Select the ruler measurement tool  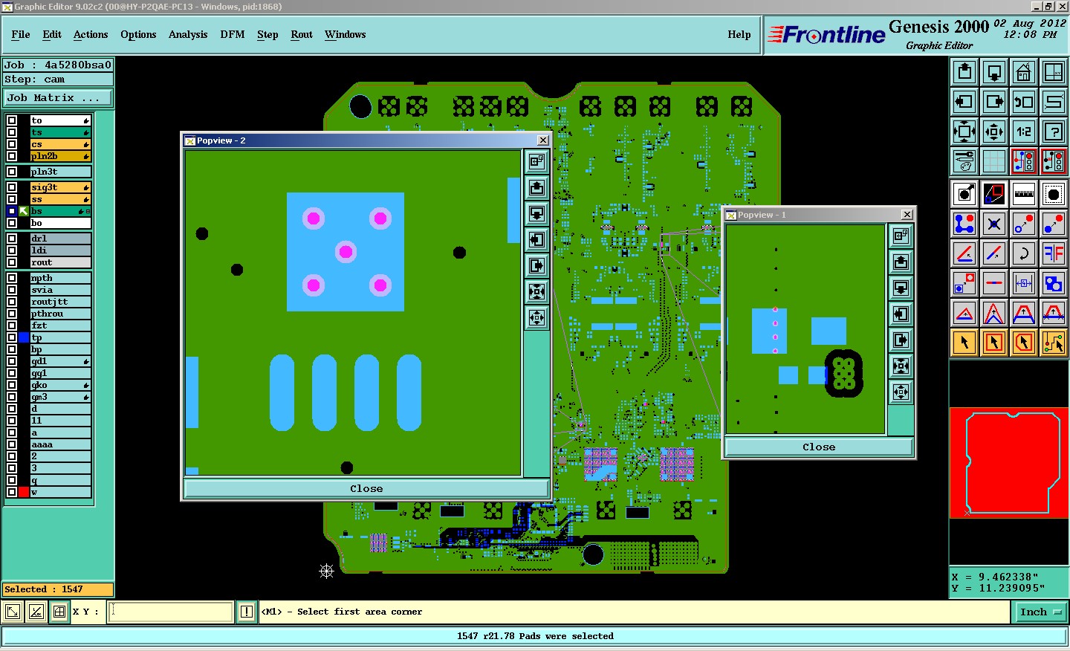1024,194
